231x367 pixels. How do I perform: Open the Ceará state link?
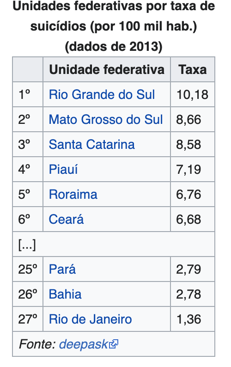tap(66, 219)
